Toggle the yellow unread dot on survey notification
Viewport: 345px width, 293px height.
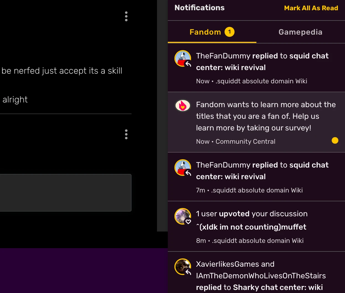tap(335, 141)
